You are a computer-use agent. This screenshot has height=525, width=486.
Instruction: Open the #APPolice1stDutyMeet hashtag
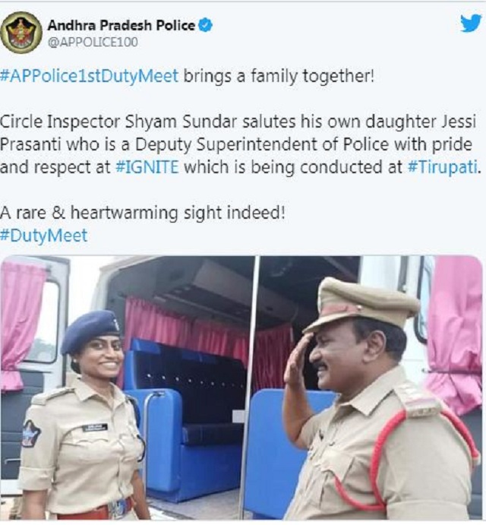(x=90, y=76)
